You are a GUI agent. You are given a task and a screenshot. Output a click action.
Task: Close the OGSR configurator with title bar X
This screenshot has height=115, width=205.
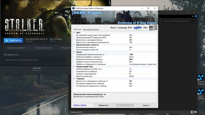pos(155,8)
